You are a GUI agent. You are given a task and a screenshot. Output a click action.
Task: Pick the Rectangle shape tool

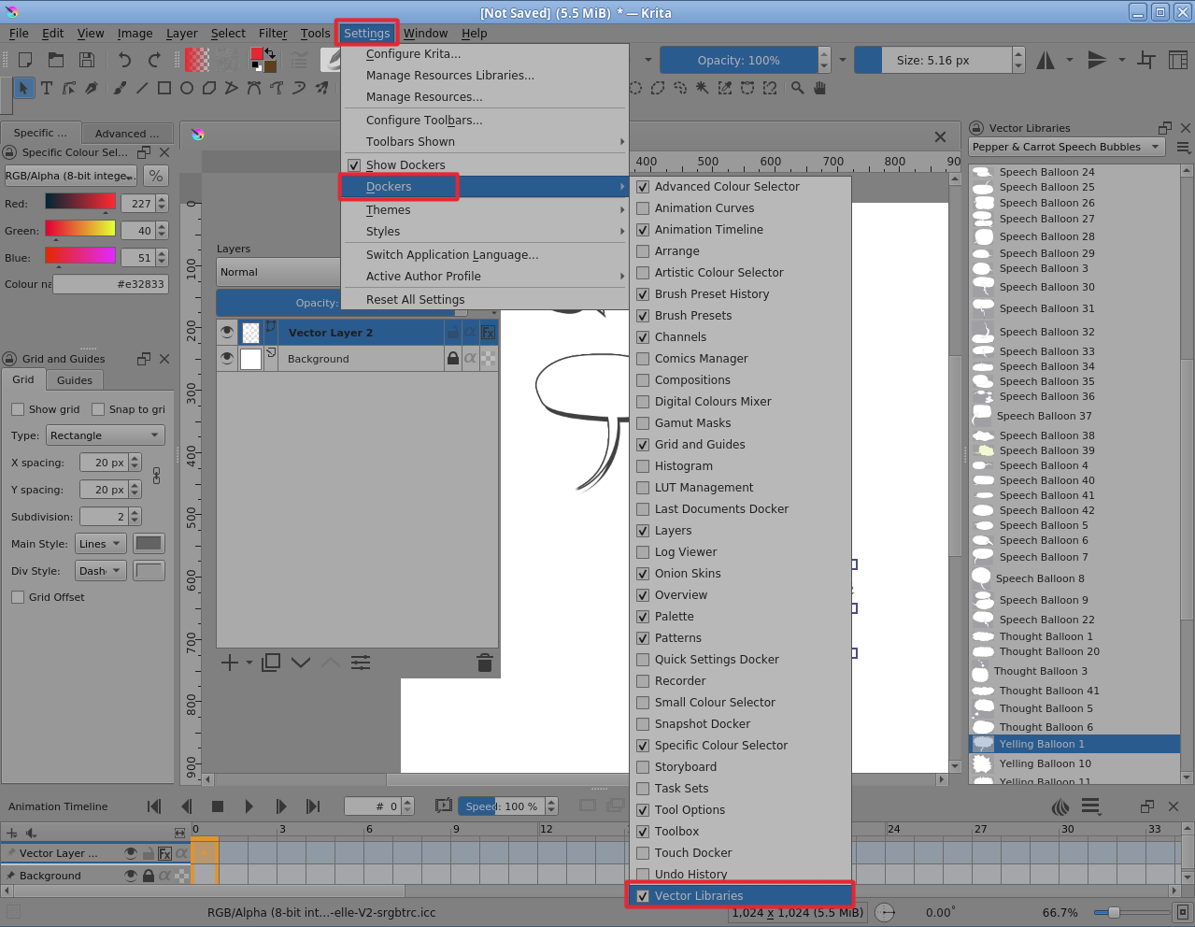pyautogui.click(x=164, y=88)
